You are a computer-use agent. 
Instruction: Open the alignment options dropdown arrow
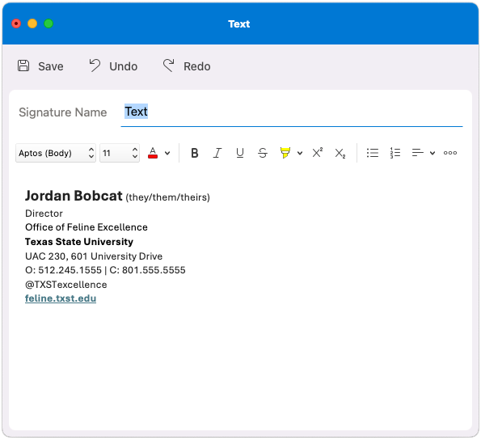click(x=432, y=153)
